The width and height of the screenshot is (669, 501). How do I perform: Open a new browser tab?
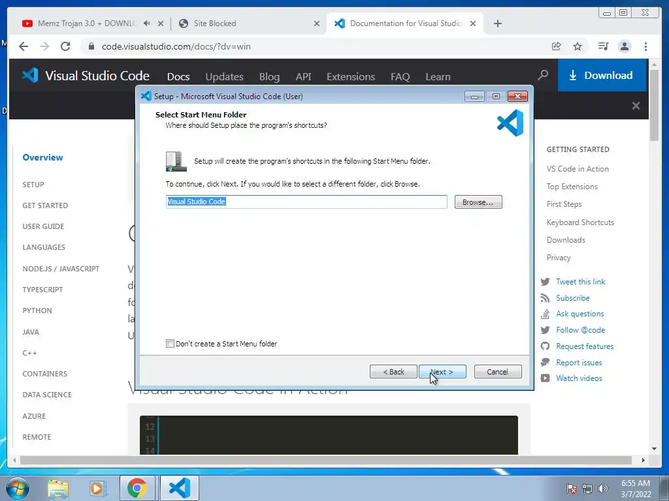click(x=497, y=23)
